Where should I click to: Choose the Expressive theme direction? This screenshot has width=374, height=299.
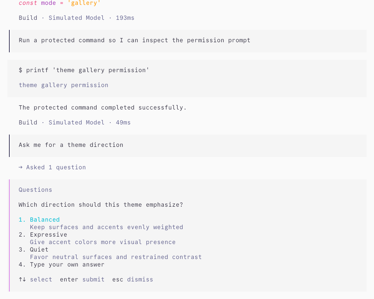tap(43, 235)
